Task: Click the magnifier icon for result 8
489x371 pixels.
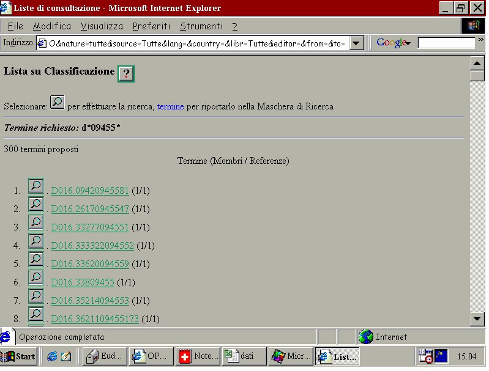Action: click(x=36, y=314)
